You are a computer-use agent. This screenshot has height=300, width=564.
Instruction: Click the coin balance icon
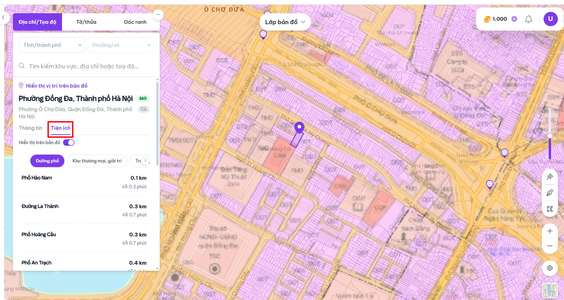[x=487, y=19]
